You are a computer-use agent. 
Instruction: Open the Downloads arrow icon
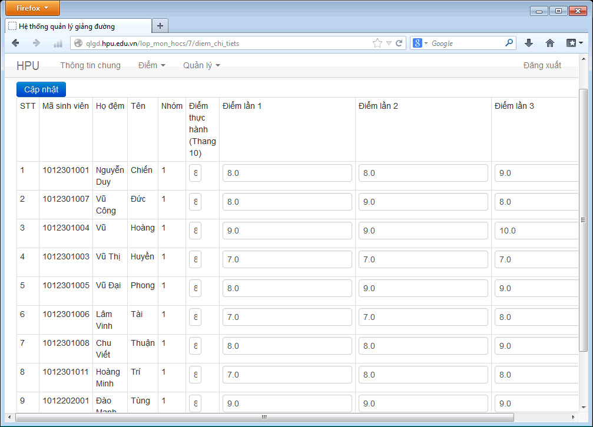(529, 43)
